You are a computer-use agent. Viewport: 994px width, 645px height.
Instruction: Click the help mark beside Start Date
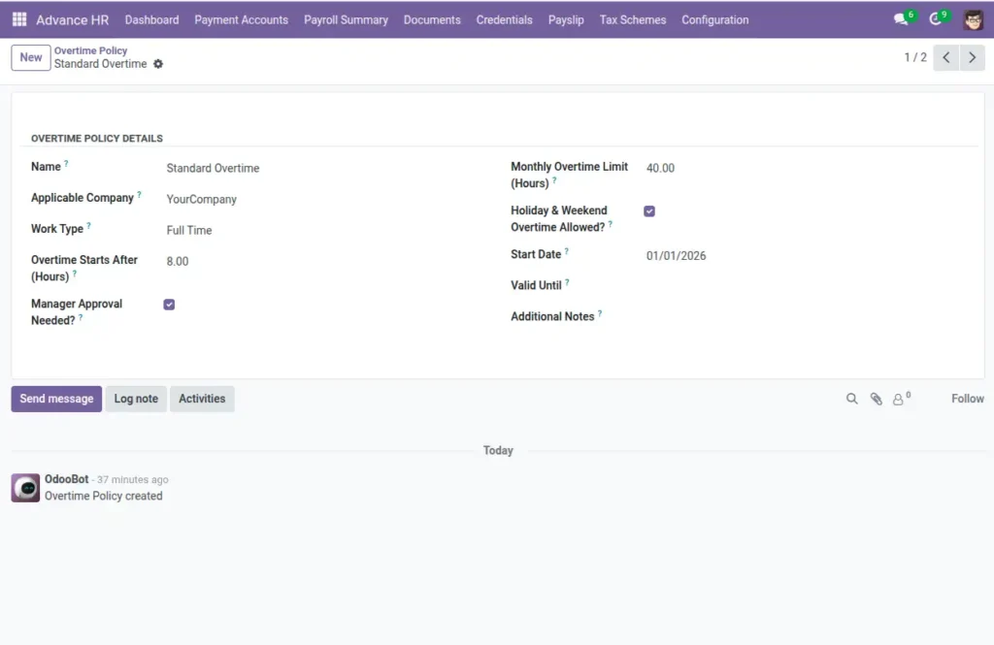566,251
